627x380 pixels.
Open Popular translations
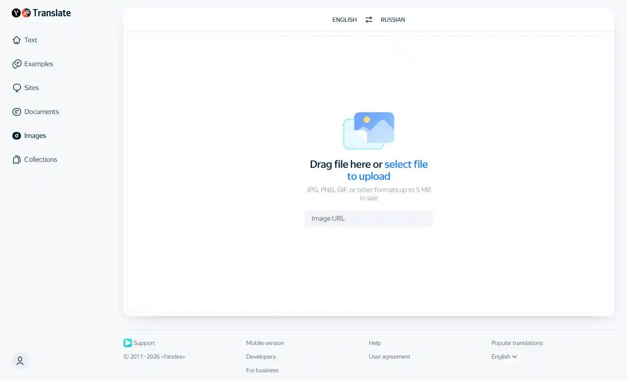(517, 342)
